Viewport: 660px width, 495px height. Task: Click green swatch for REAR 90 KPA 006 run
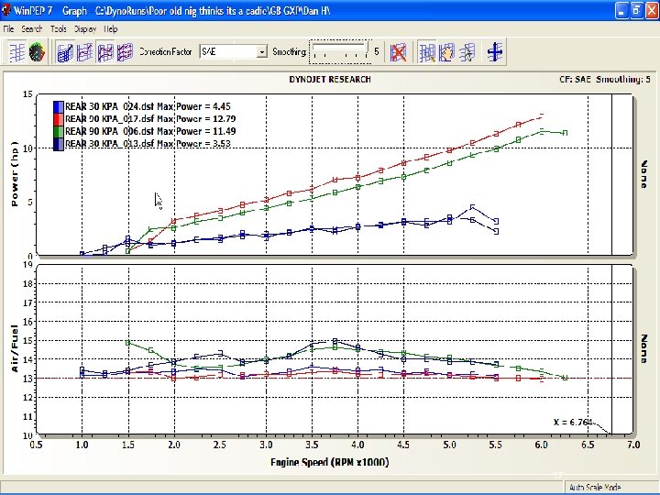pyautogui.click(x=59, y=131)
